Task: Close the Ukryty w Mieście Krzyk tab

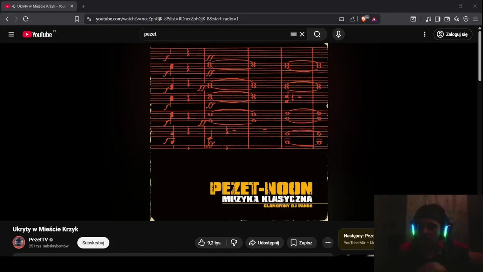Action: point(72,6)
